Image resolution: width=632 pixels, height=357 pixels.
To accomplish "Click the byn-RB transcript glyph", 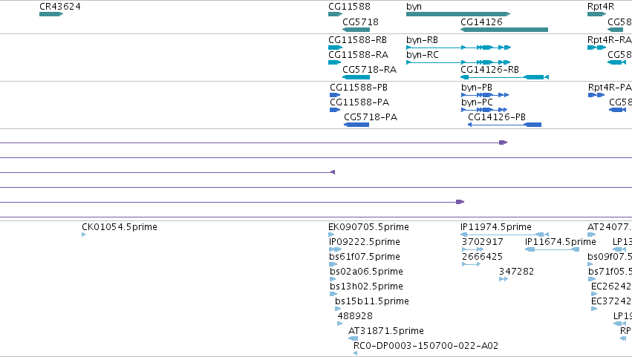I will 459,48.
